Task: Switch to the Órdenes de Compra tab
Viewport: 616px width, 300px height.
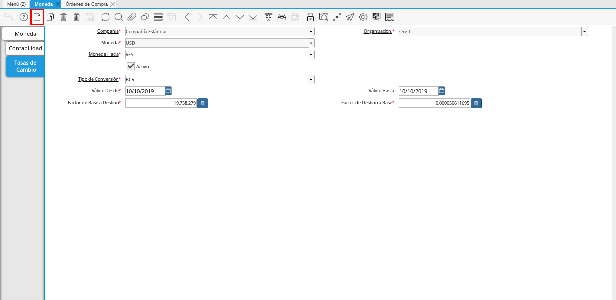Action: coord(86,4)
